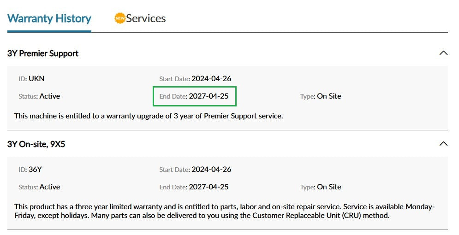Click the 3Y Premier Support heading
This screenshot has width=459, height=235.
43,53
